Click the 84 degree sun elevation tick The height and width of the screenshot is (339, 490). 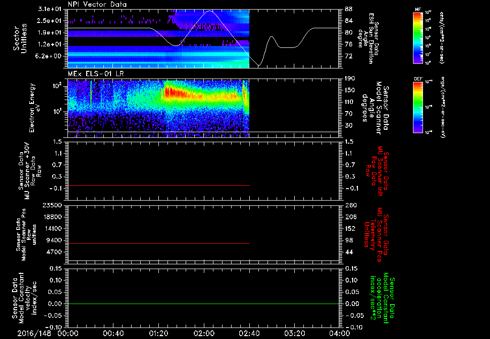tap(349, 21)
